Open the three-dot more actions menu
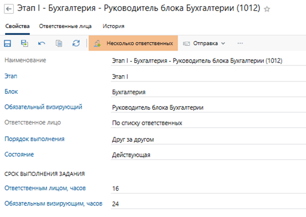The image size is (306, 217). click(x=240, y=43)
